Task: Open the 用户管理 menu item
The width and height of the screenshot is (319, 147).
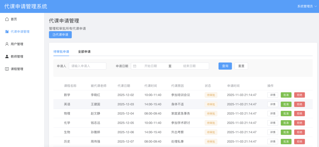Action: coord(22,44)
